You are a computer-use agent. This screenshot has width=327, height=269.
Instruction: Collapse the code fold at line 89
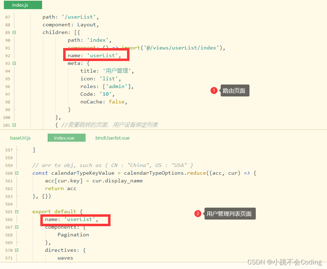pyautogui.click(x=14, y=32)
